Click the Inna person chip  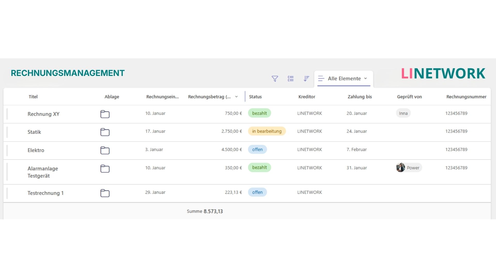tap(403, 113)
